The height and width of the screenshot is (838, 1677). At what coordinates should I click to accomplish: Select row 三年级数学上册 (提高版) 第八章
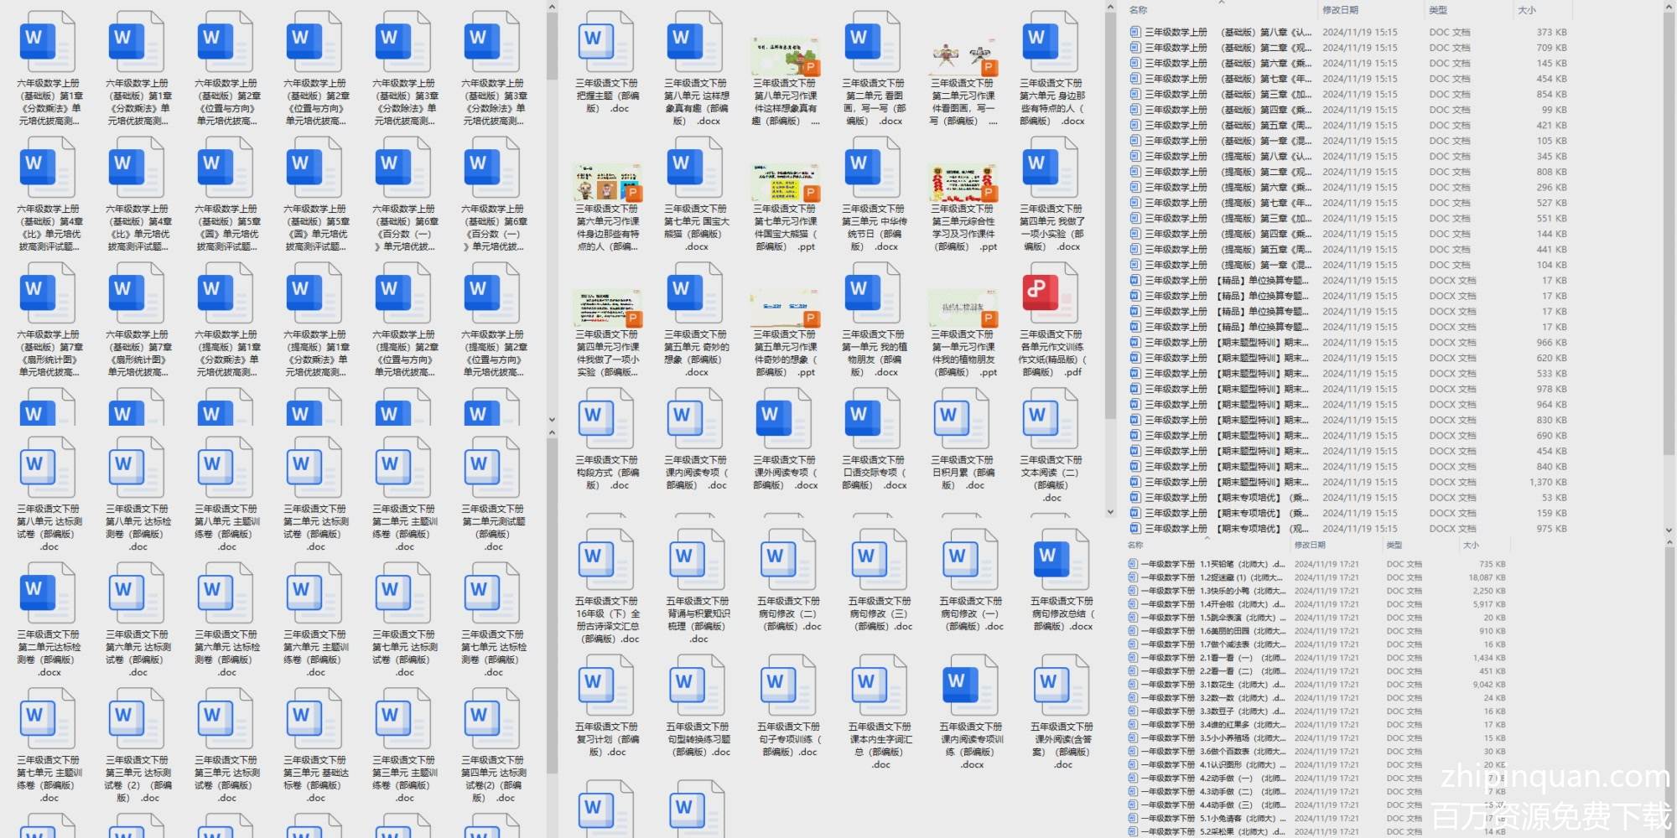point(1348,157)
